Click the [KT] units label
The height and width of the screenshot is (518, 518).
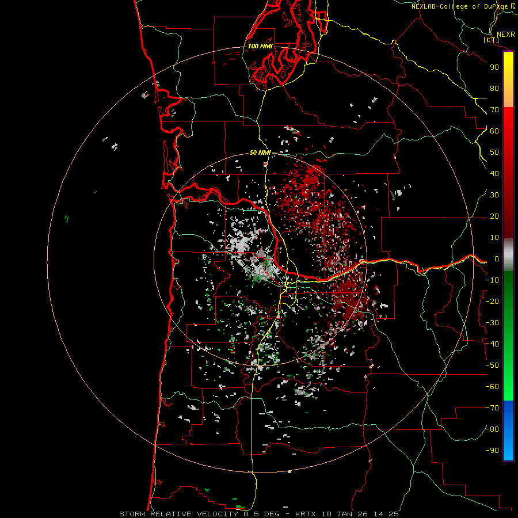pos(492,40)
